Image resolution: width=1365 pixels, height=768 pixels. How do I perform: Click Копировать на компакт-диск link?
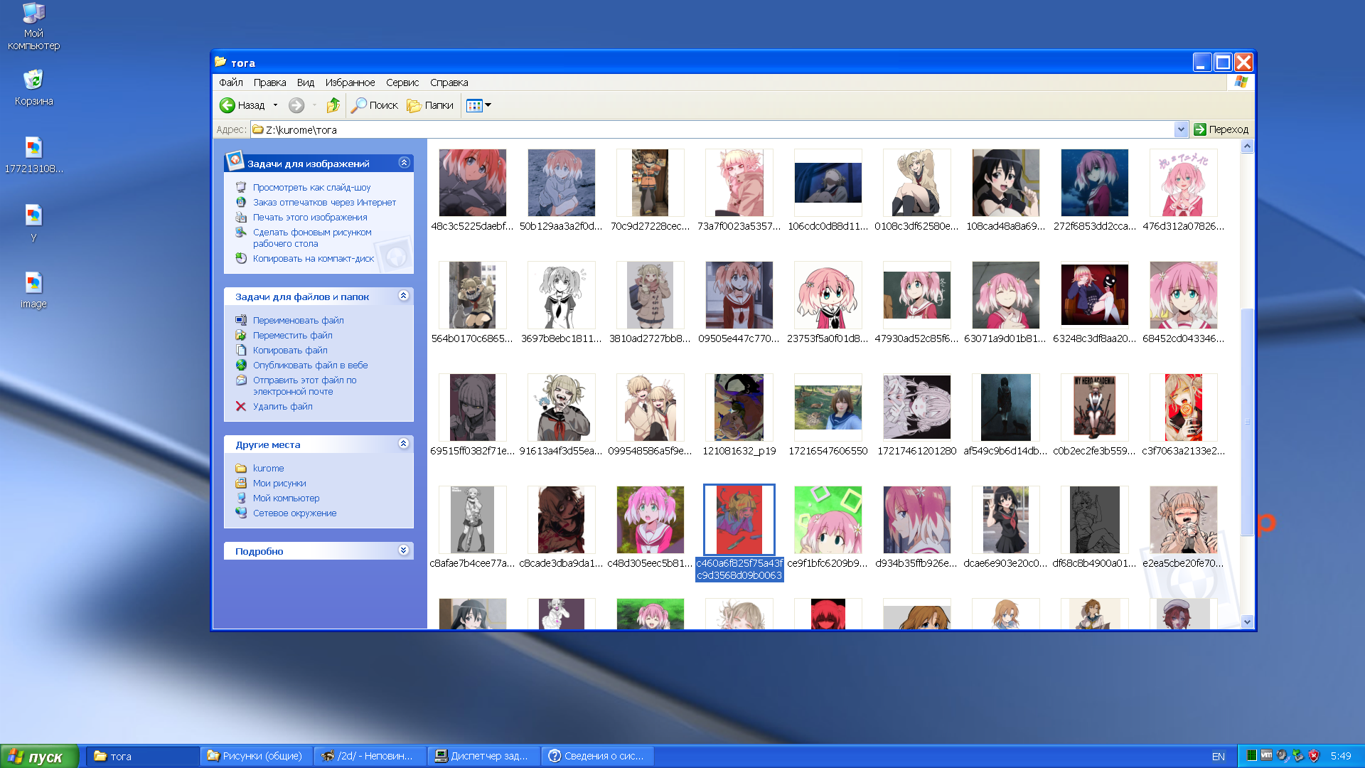click(x=314, y=259)
